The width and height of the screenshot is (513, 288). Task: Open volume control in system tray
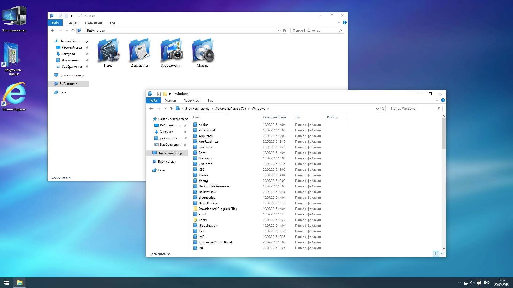(x=472, y=283)
